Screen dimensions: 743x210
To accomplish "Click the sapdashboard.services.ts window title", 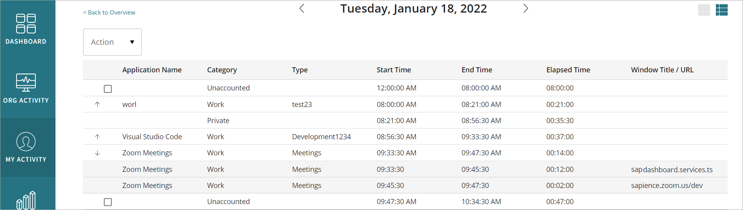I will 671,169.
